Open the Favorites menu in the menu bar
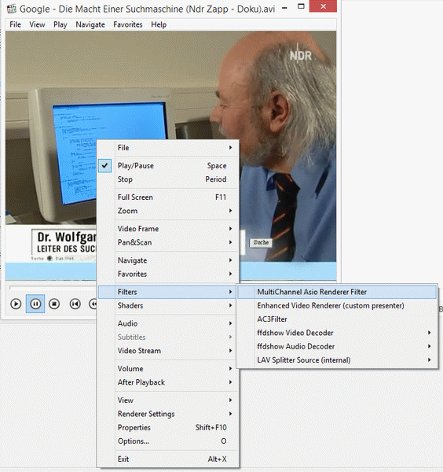Image resolution: width=443 pixels, height=472 pixels. (128, 24)
